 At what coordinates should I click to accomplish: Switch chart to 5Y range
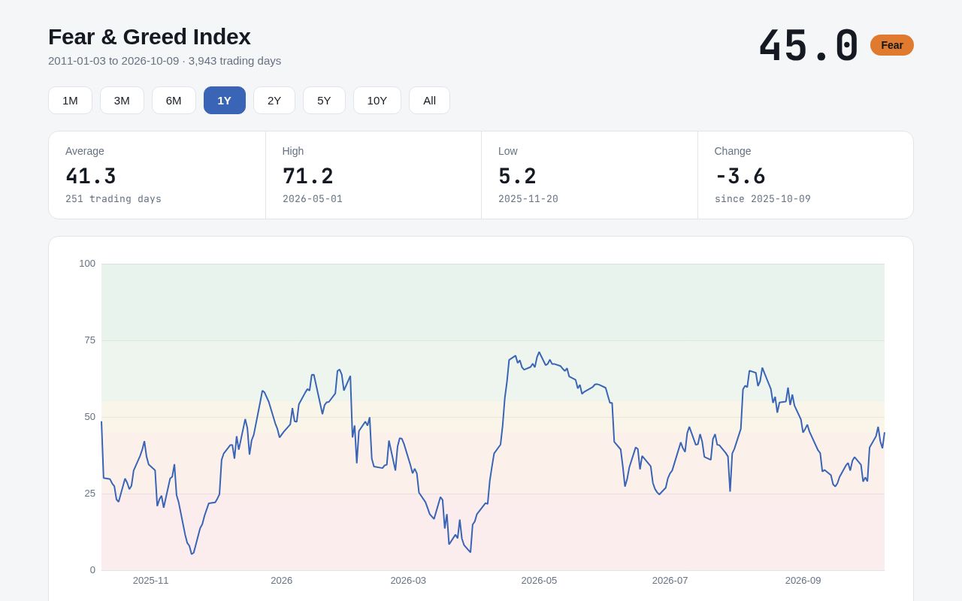[x=324, y=100]
